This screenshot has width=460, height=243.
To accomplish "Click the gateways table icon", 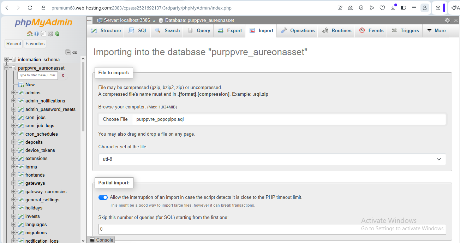I will coord(21,183).
